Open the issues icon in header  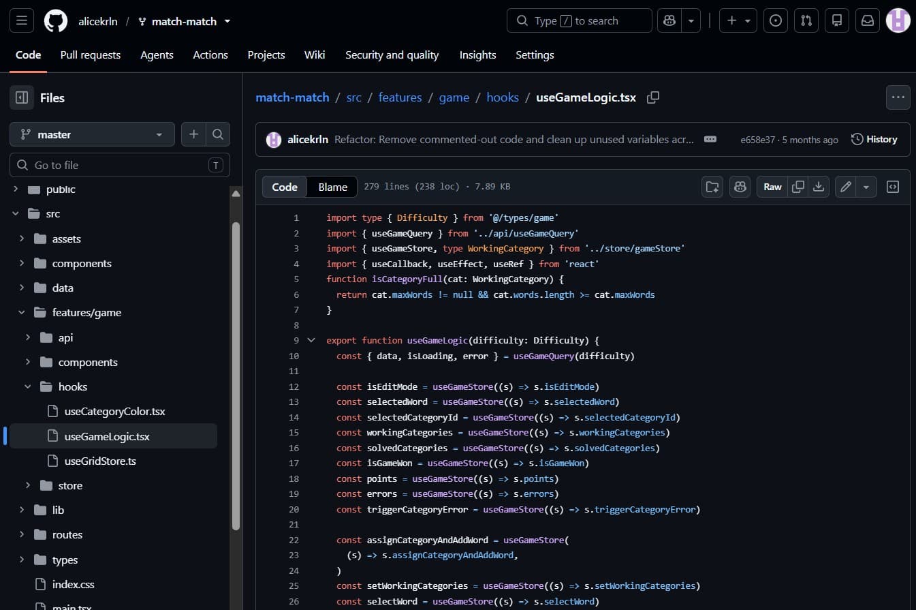[x=775, y=21]
